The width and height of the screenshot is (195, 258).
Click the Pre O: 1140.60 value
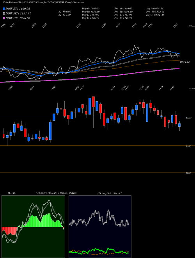coord(124,9)
